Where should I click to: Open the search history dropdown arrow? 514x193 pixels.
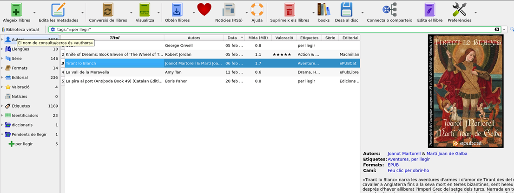[505, 29]
